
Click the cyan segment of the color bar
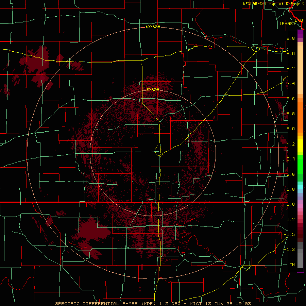click(300, 187)
